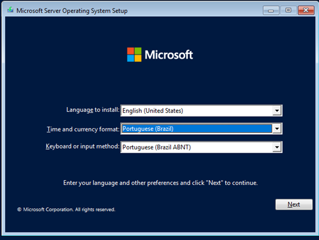The image size is (319, 240).
Task: Click the "Time and currency format" label
Action: tap(83, 129)
